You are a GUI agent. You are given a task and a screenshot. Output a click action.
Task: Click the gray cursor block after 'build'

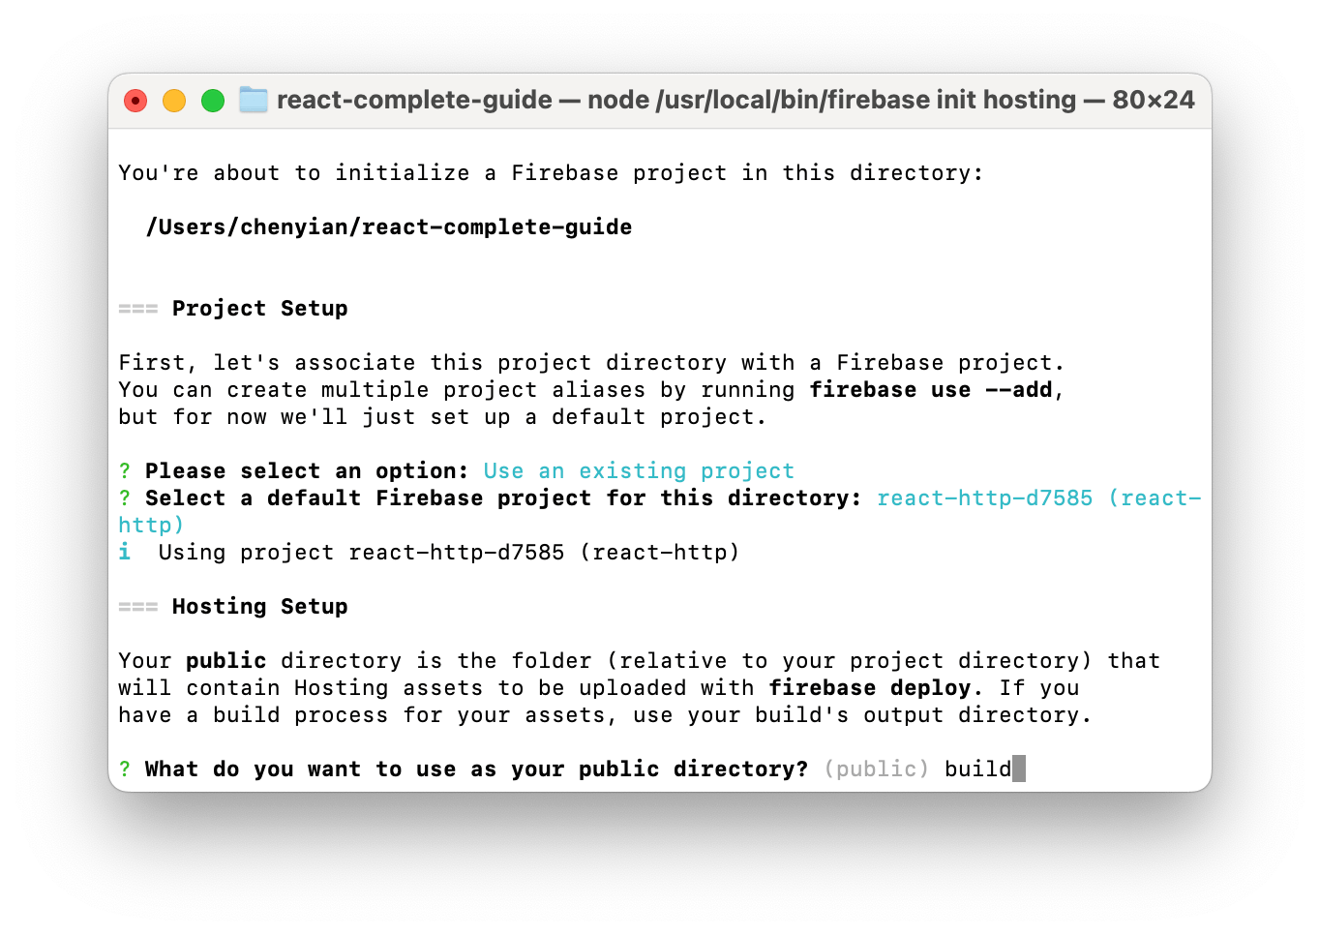[x=1019, y=769]
